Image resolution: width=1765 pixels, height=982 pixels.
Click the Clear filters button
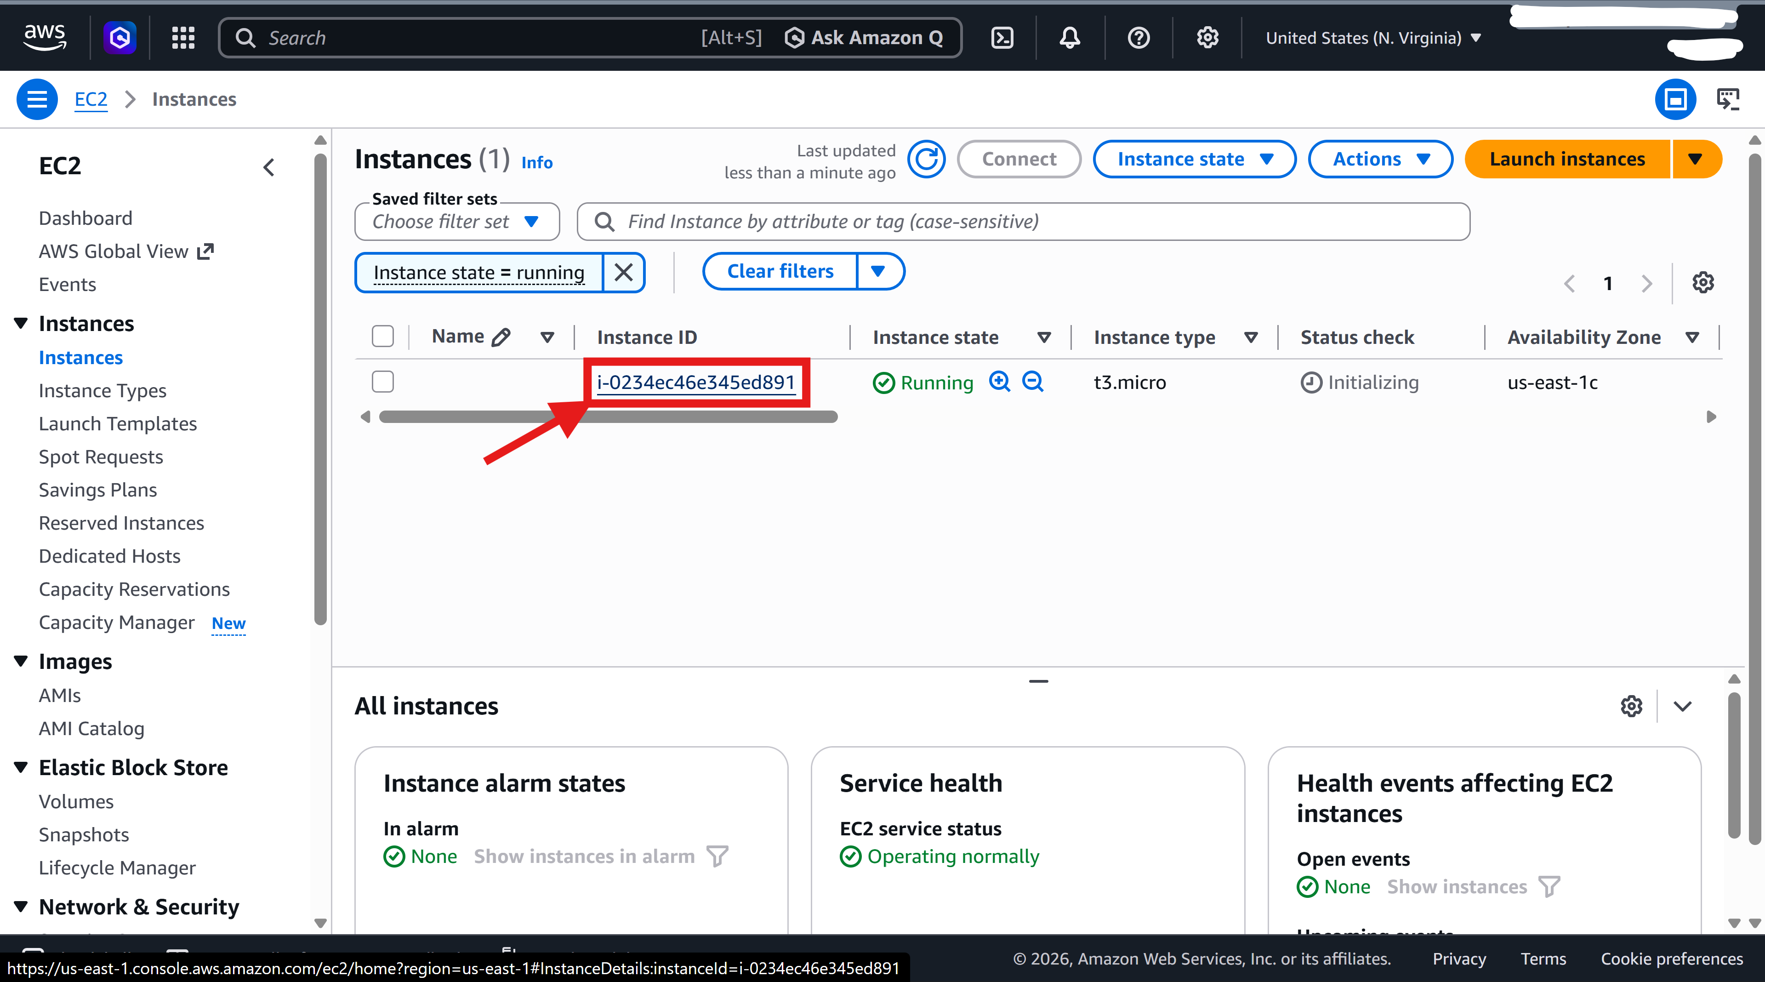(x=780, y=271)
